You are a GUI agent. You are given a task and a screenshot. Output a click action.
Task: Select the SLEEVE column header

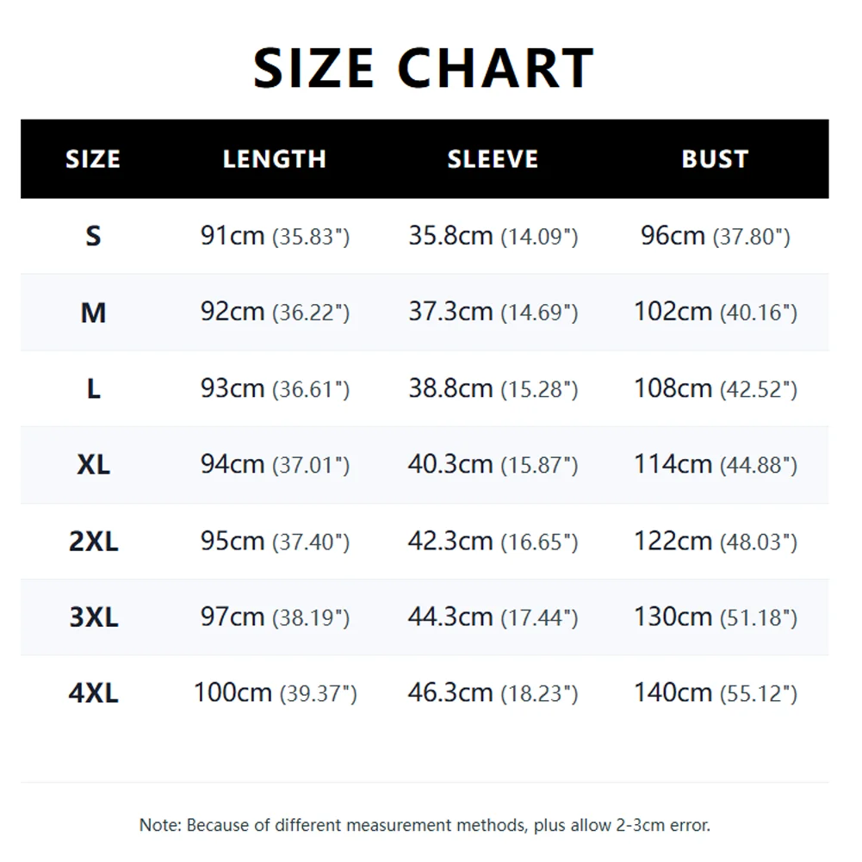coord(493,159)
